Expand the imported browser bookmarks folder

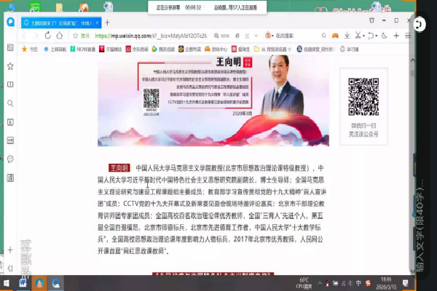[272, 49]
